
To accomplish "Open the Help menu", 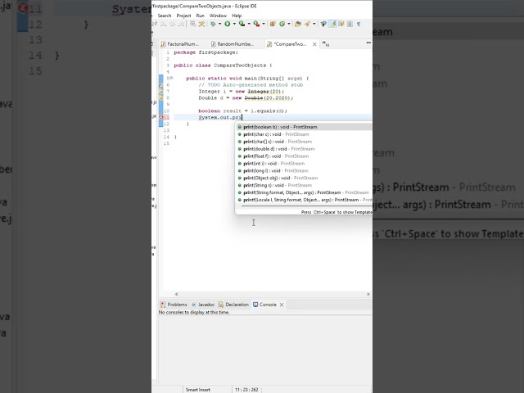I will [x=237, y=16].
